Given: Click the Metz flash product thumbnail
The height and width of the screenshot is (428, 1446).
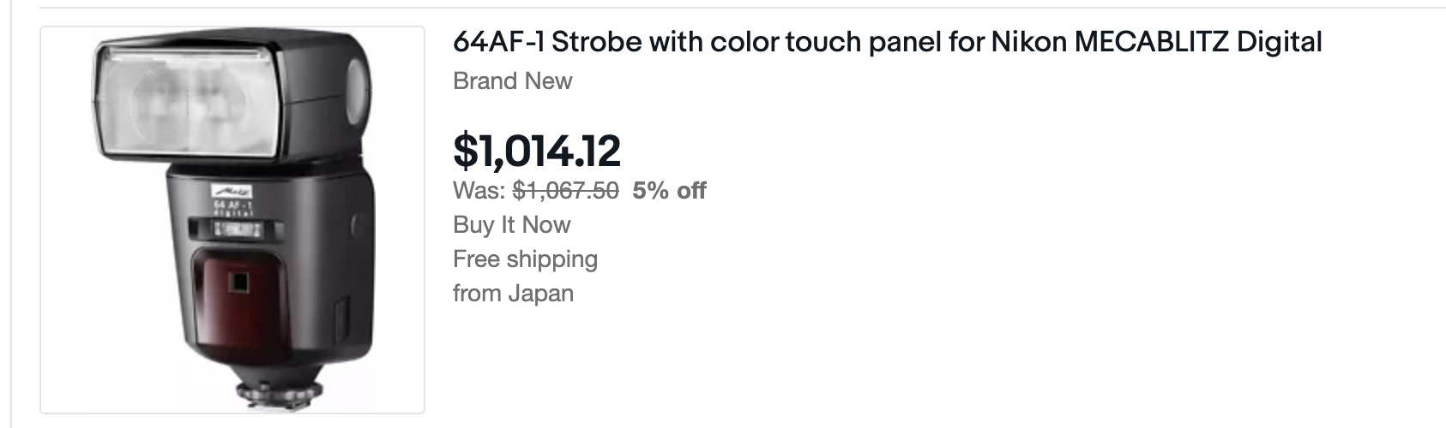Looking at the screenshot, I should point(232,220).
